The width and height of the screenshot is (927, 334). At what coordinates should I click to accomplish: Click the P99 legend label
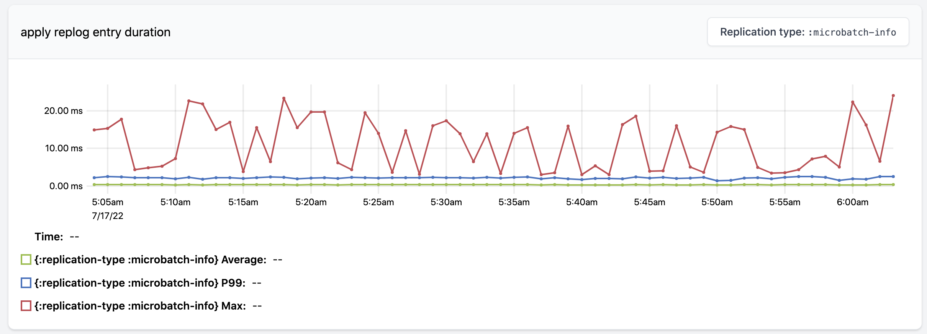(140, 283)
